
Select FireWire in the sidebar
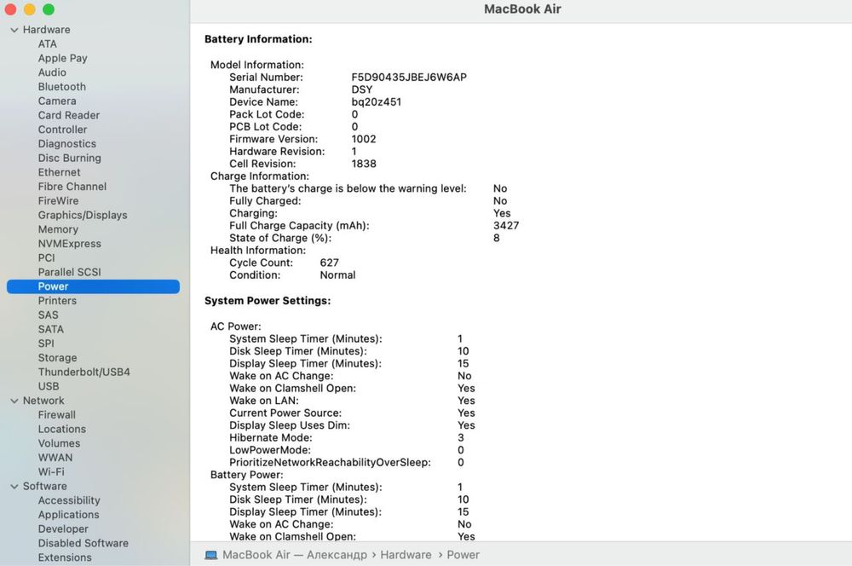[58, 200]
